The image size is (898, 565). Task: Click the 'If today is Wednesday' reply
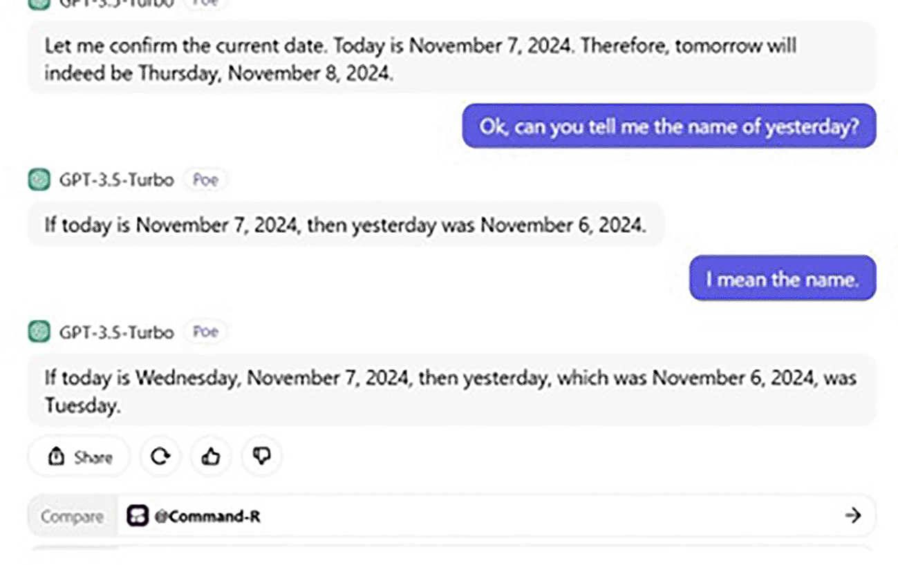(449, 390)
